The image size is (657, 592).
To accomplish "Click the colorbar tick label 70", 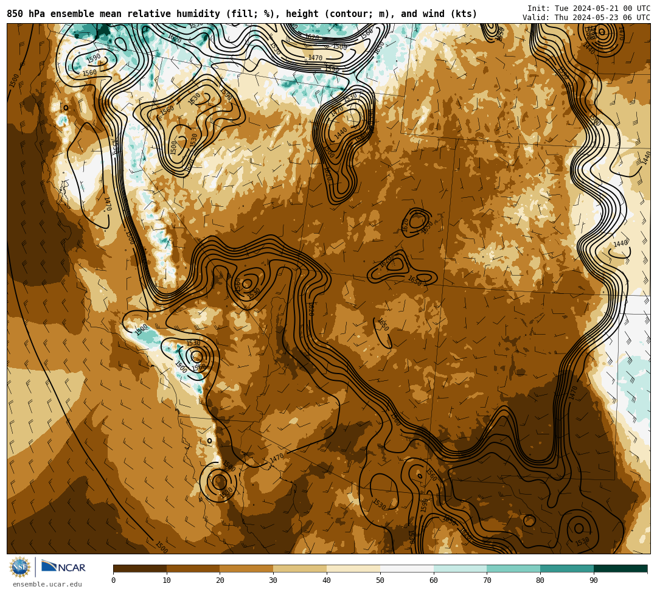I will 487,580.
